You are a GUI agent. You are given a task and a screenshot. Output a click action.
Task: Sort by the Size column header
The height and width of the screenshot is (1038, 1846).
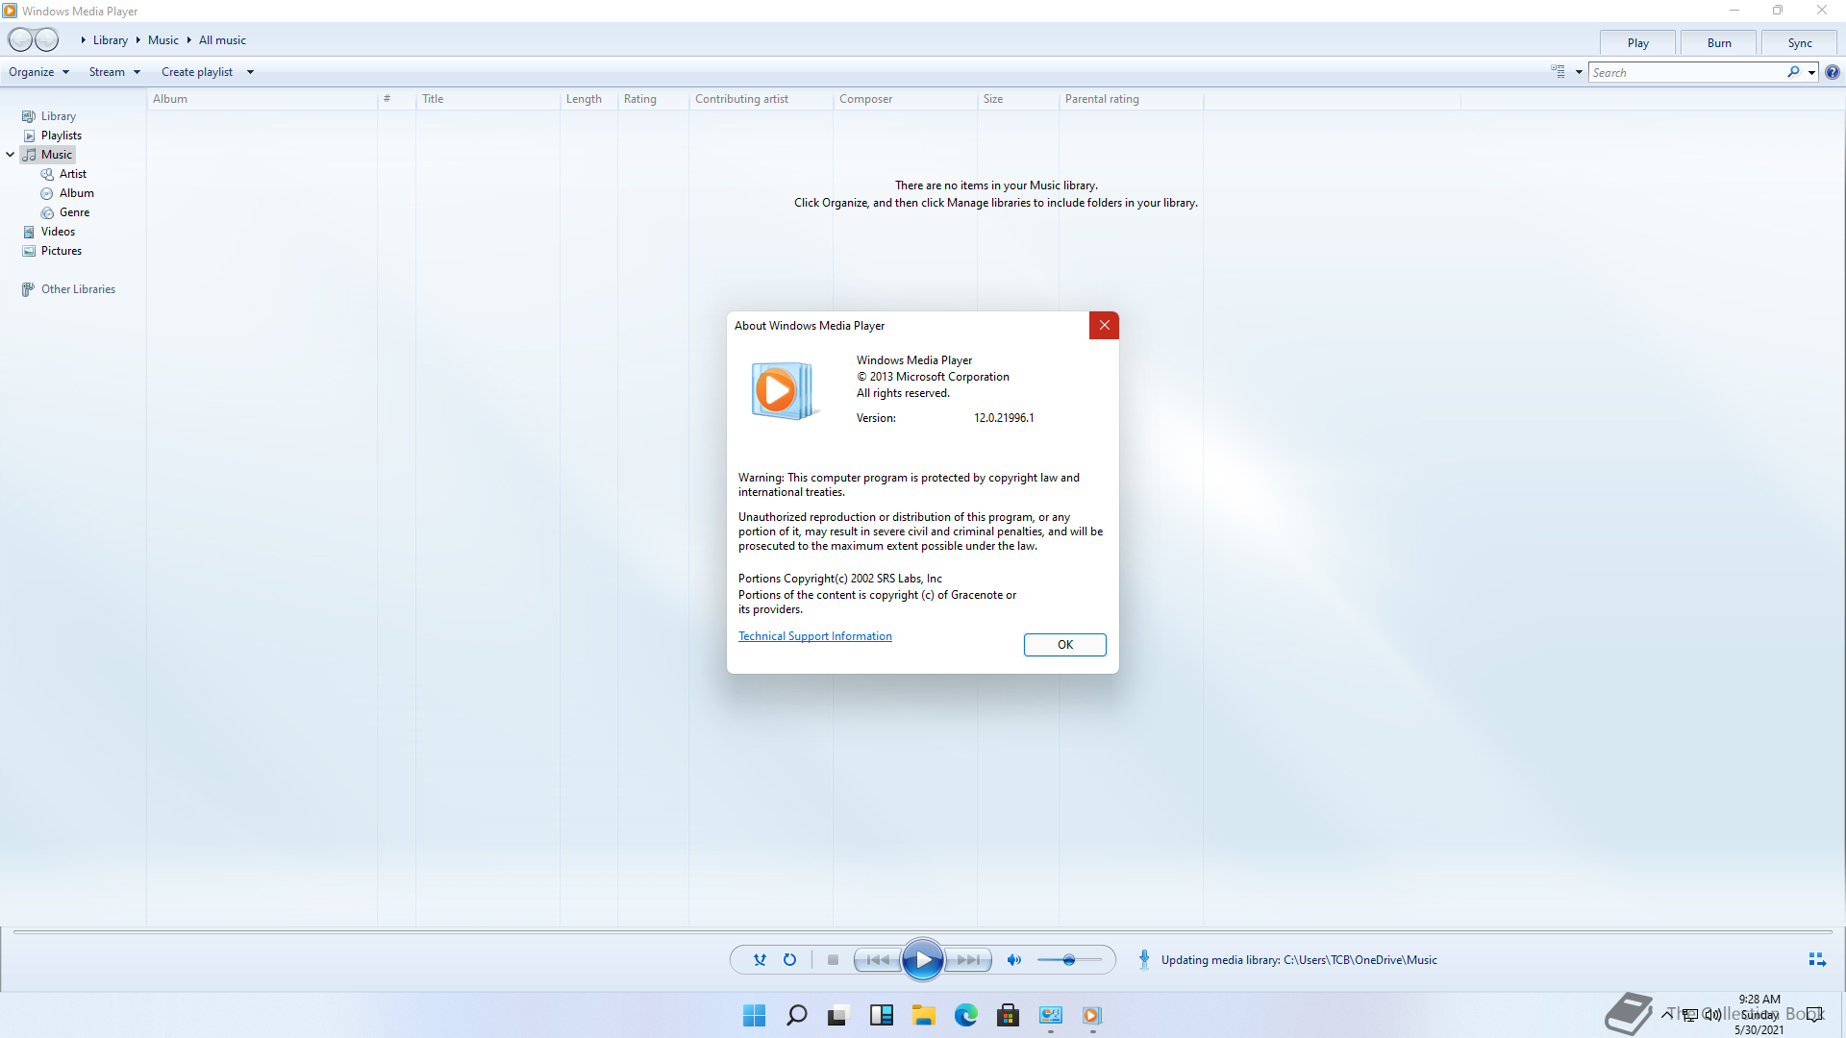pyautogui.click(x=1018, y=99)
